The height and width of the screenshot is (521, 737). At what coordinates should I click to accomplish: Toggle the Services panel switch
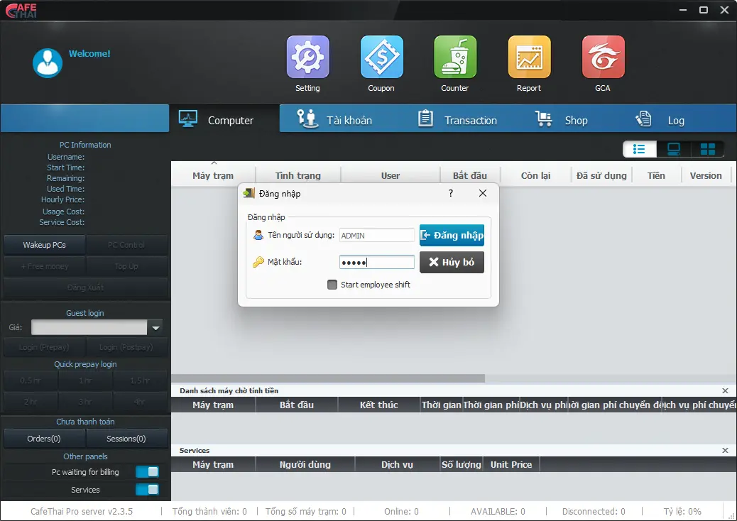point(147,490)
